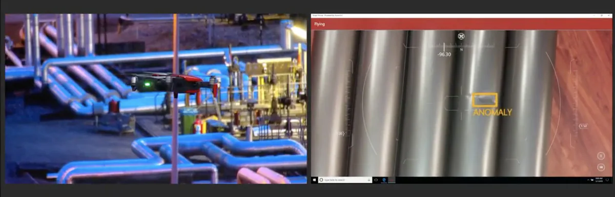Click the app window title text
Image resolution: width=615 pixels, height=197 pixels.
click(x=327, y=15)
